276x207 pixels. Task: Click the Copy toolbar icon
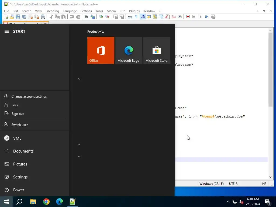(x=57, y=17)
